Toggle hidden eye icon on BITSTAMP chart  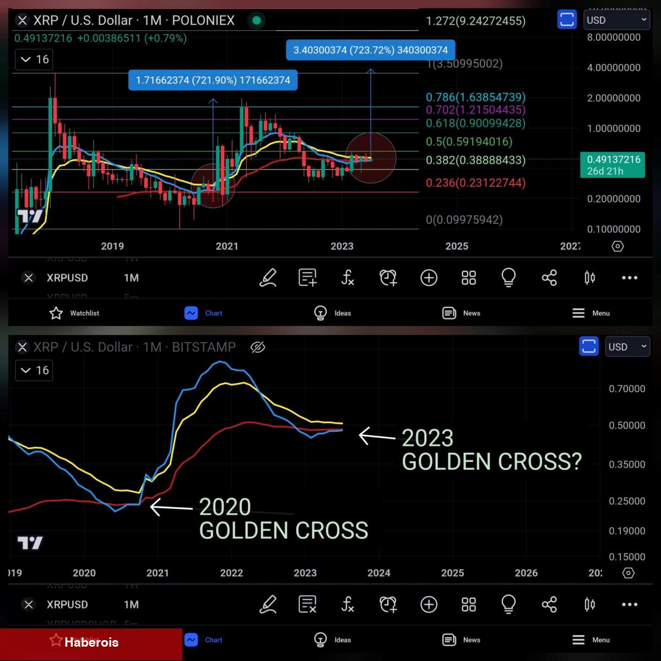258,347
